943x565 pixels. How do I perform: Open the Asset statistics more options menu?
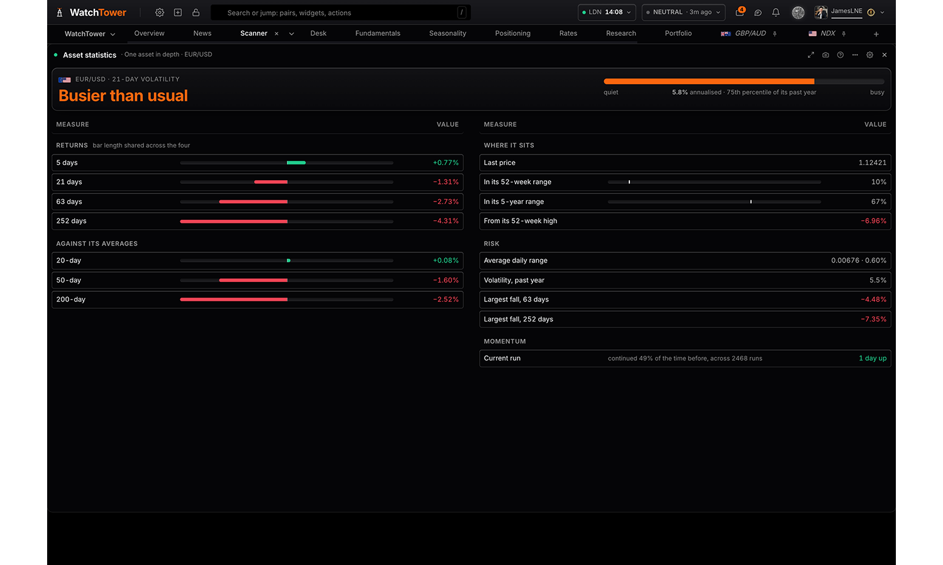click(855, 55)
